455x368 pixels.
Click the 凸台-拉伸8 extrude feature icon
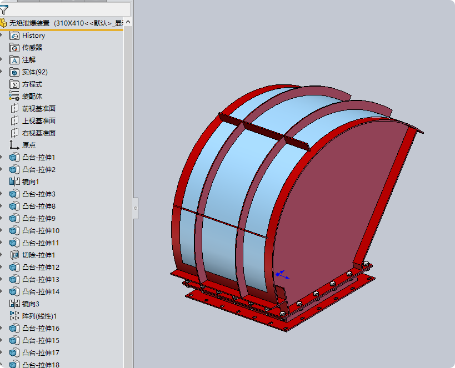(14, 206)
